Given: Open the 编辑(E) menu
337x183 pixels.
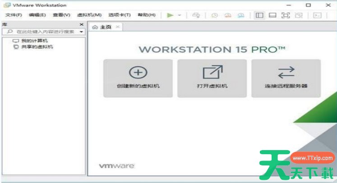Looking at the screenshot, I should pos(37,15).
